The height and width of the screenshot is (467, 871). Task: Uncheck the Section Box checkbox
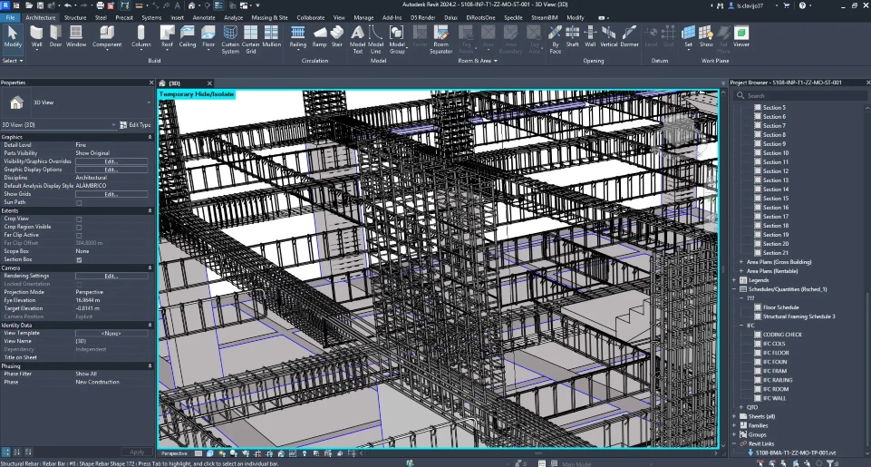79,259
